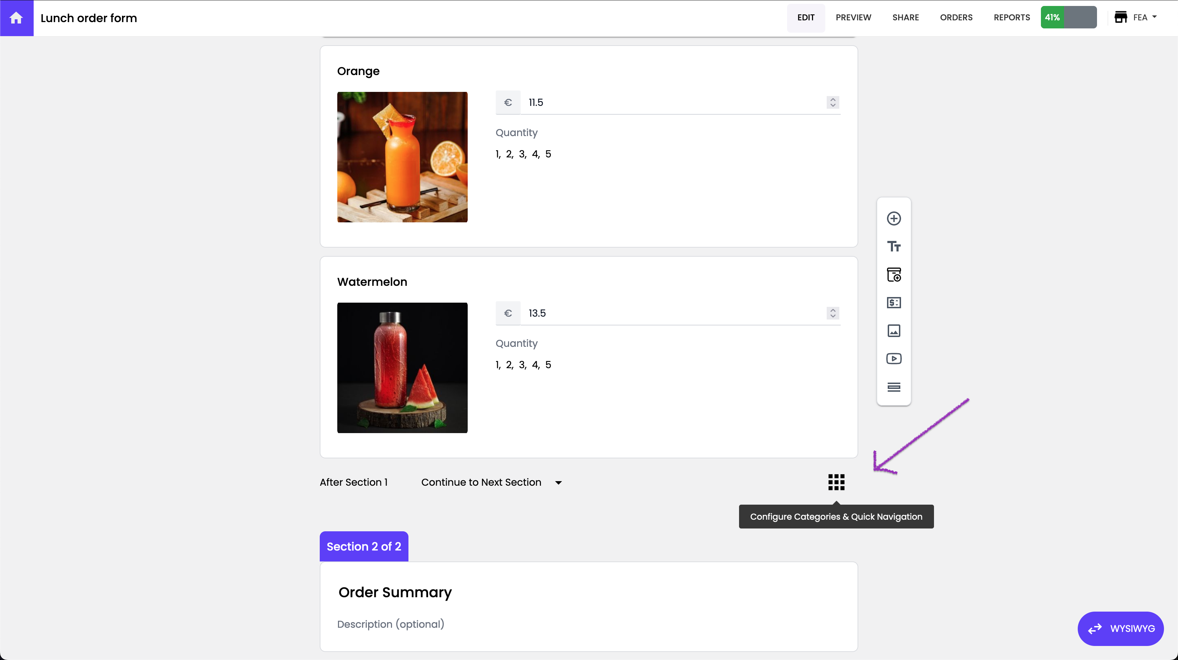Add a section via sidebar icon
This screenshot has height=660, width=1178.
(894, 387)
